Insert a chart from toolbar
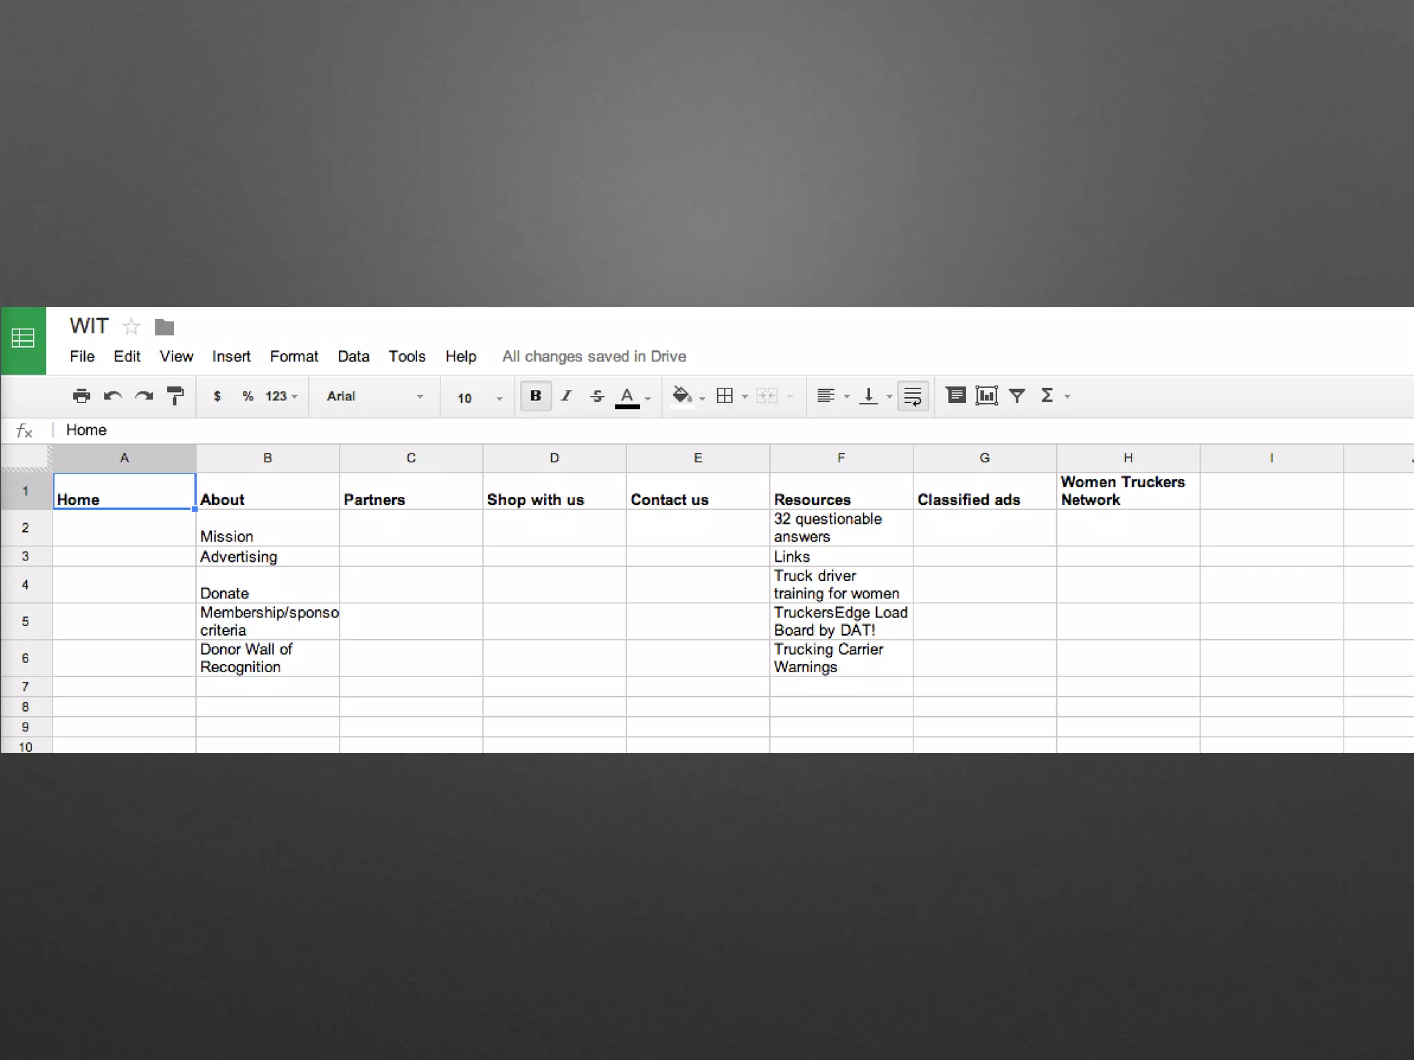1414x1060 pixels. coord(987,395)
